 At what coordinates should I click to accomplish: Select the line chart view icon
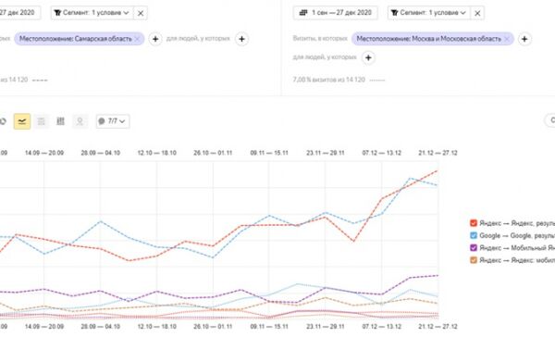22,121
